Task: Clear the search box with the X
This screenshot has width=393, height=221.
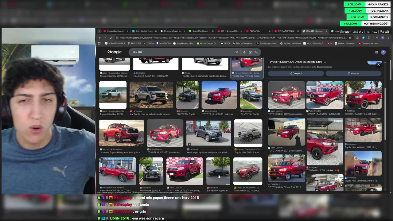Action: coord(237,52)
